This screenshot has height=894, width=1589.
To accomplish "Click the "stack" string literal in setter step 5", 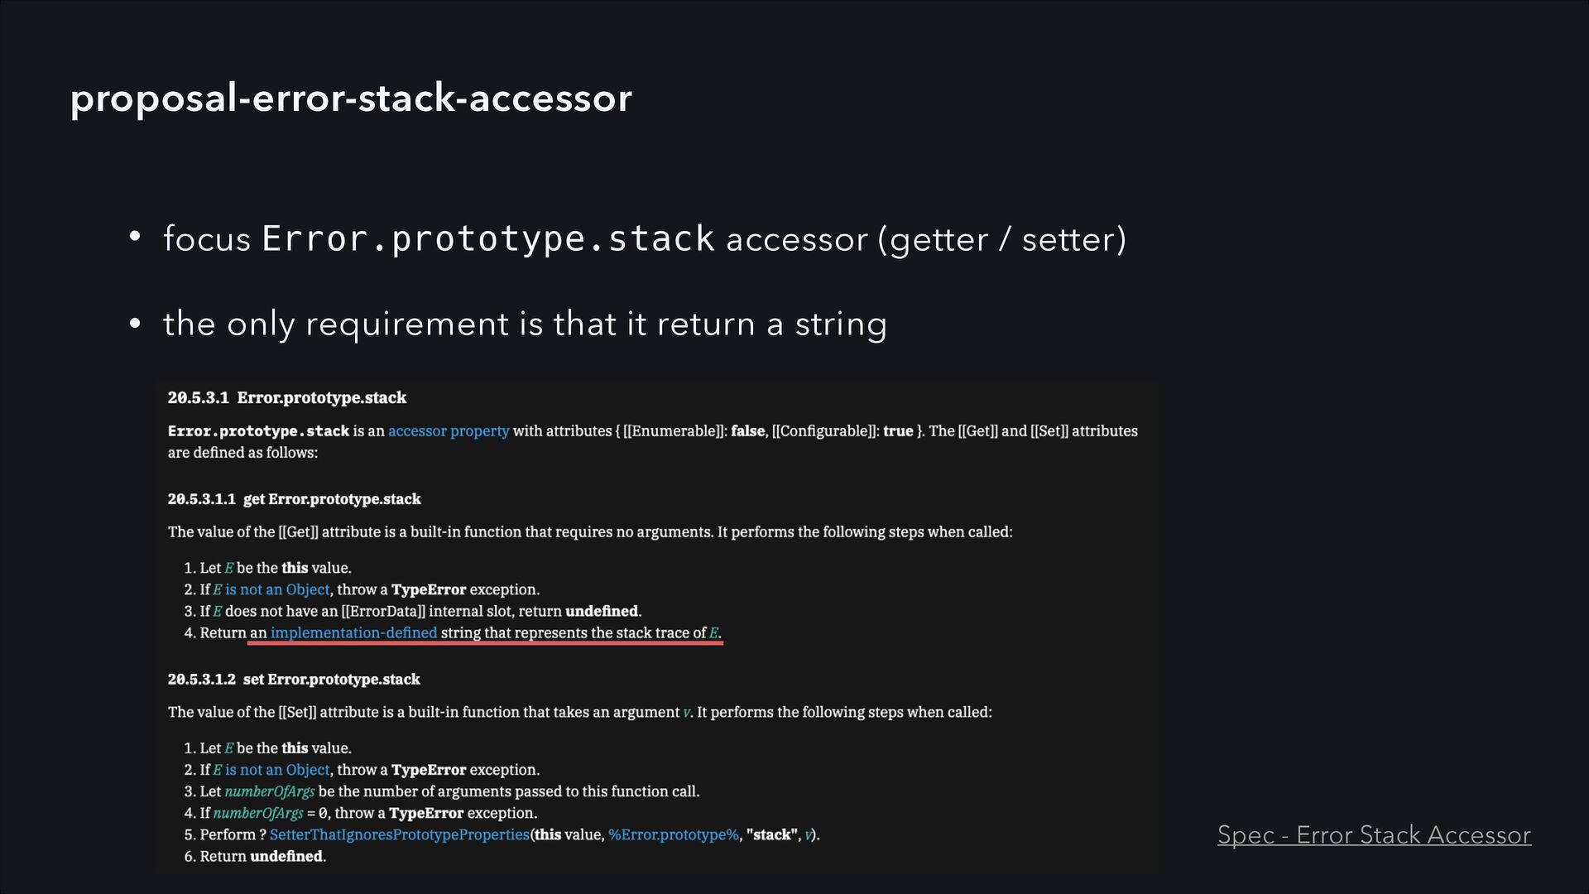I will 773,835.
